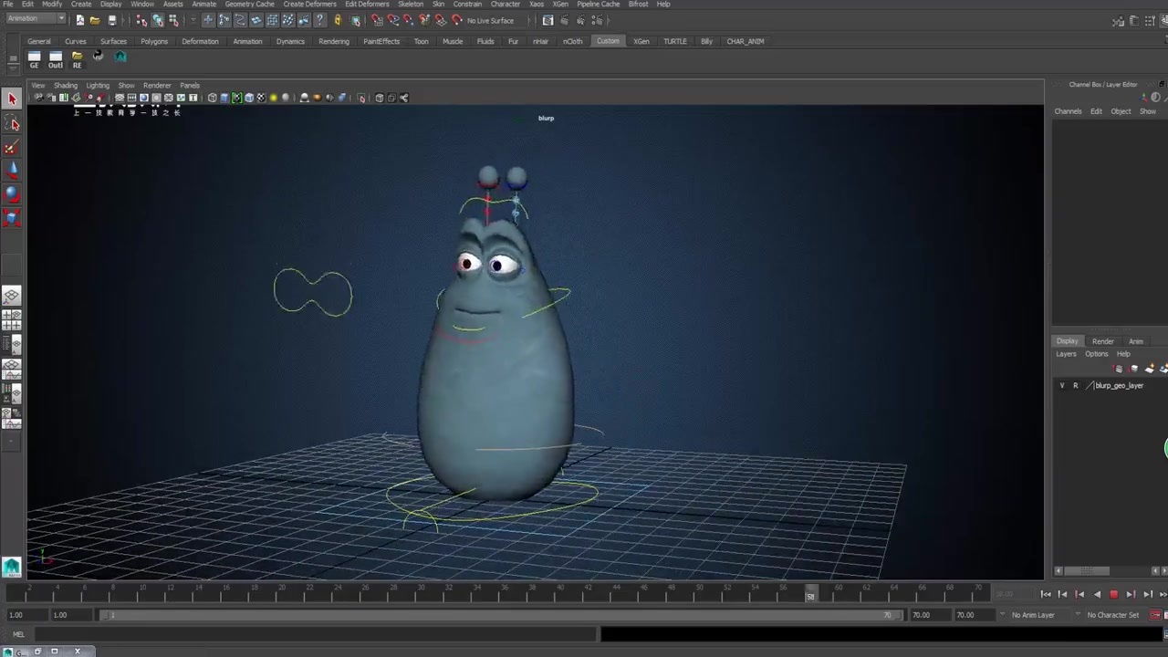Open the Outl outliner shelf icon
This screenshot has width=1168, height=657.
point(56,59)
